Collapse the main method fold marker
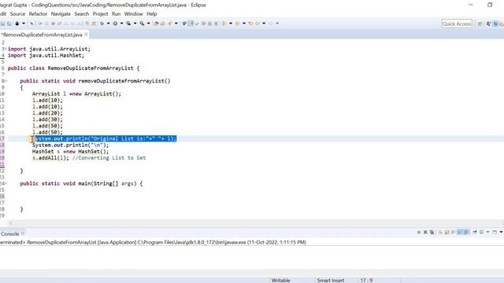The height and width of the screenshot is (283, 504). coord(6,183)
